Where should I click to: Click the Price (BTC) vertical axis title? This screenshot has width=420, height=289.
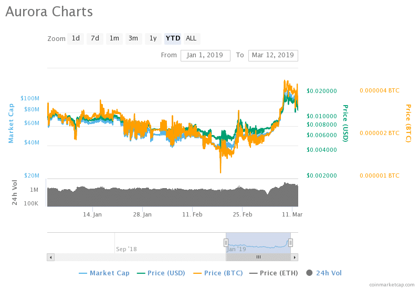pos(408,123)
